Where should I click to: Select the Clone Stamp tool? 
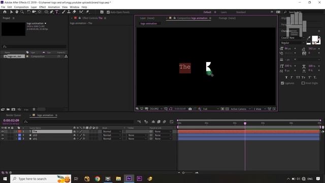(69, 12)
